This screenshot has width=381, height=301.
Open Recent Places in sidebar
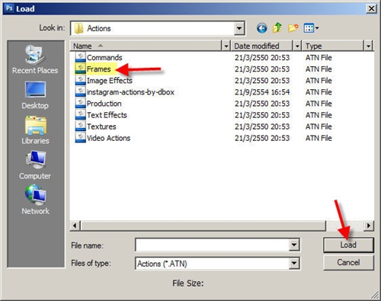pyautogui.click(x=35, y=59)
